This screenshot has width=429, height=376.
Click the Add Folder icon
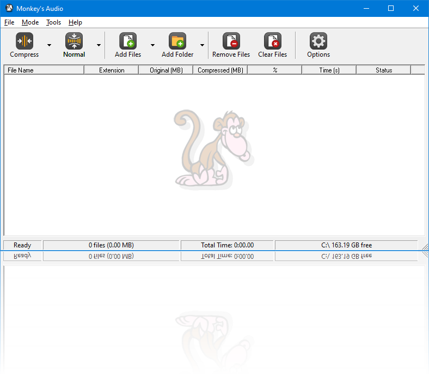coord(177,41)
